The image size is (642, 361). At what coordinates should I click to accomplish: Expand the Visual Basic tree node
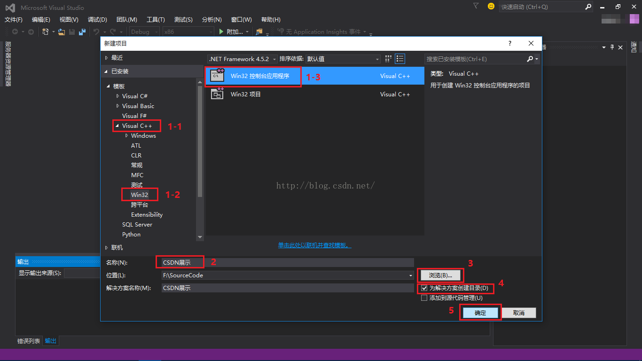click(x=118, y=106)
